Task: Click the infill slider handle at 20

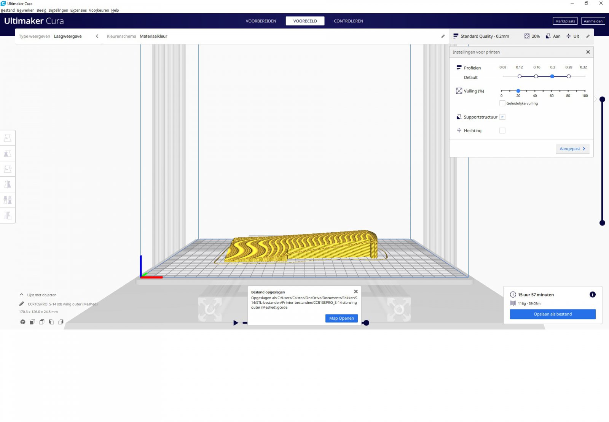Action: point(518,91)
